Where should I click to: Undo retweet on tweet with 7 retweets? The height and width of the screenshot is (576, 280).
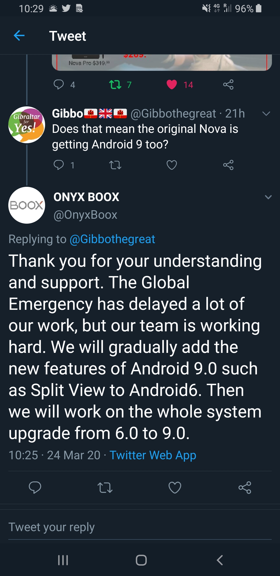pos(115,85)
